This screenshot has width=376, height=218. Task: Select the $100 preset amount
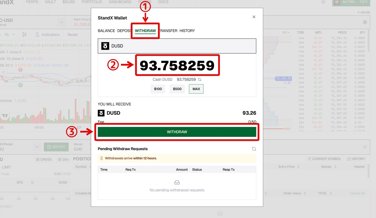pyautogui.click(x=158, y=89)
